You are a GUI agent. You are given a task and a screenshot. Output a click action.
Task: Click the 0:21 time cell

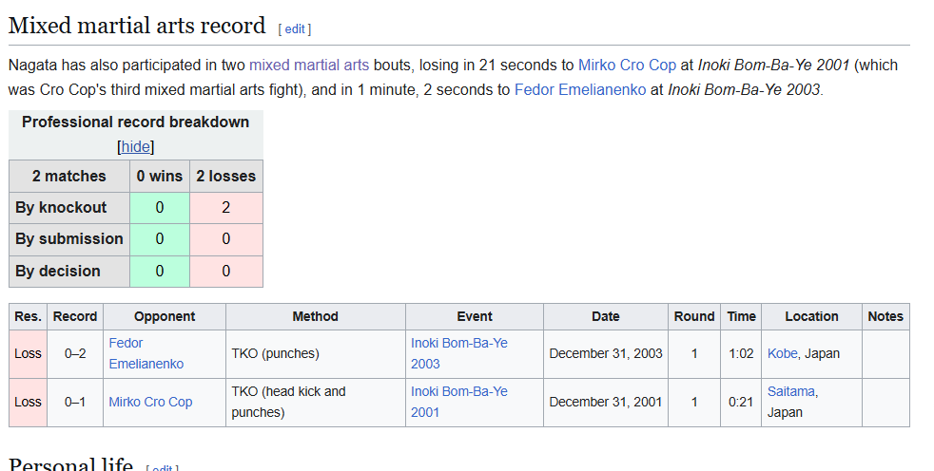coord(741,403)
